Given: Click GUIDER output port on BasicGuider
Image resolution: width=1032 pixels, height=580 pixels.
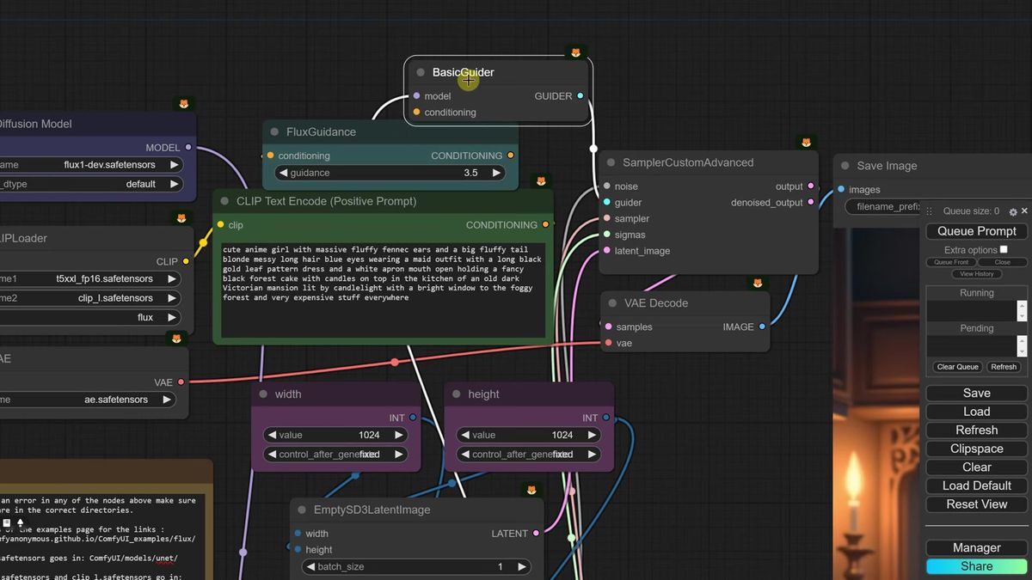Looking at the screenshot, I should click(580, 96).
